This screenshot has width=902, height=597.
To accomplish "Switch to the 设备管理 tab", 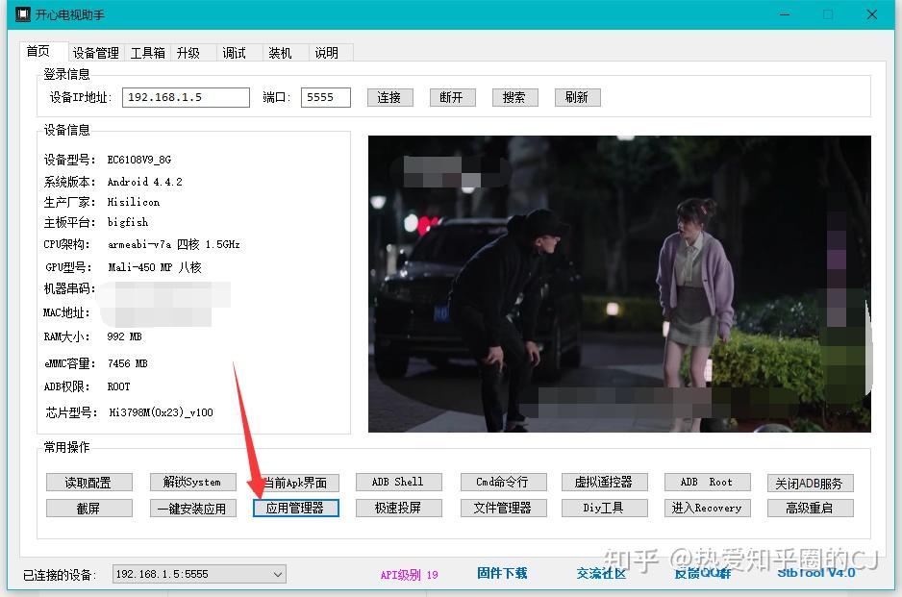I will click(95, 53).
